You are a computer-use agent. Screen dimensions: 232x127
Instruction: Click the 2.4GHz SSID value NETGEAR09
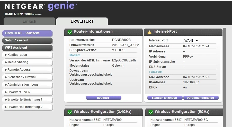tap(112, 120)
